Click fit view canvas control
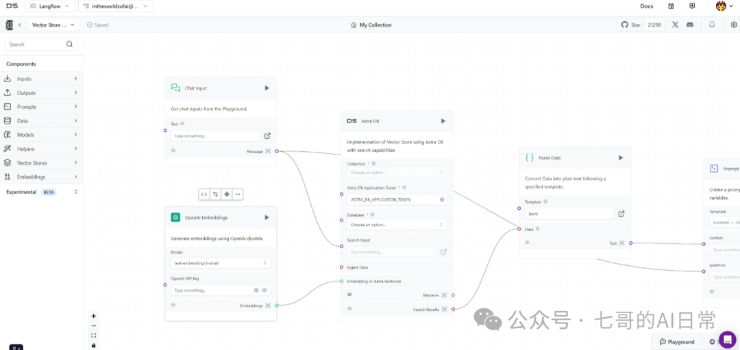This screenshot has width=740, height=350. [93, 336]
